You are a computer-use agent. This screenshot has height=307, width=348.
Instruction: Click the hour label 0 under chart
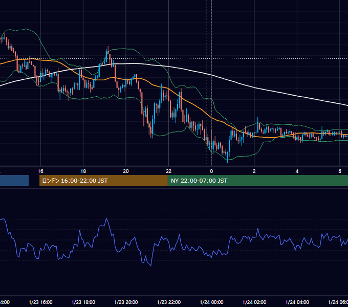[211, 171]
